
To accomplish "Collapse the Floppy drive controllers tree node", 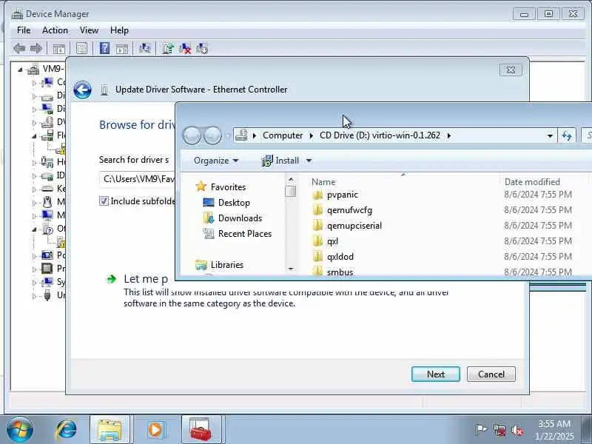I will pos(34,136).
